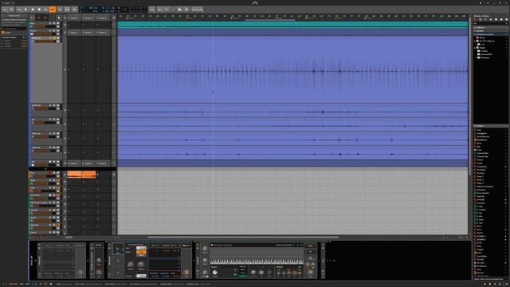
Task: Toggle the yellow solo button on the large audio track
Action: [54, 38]
